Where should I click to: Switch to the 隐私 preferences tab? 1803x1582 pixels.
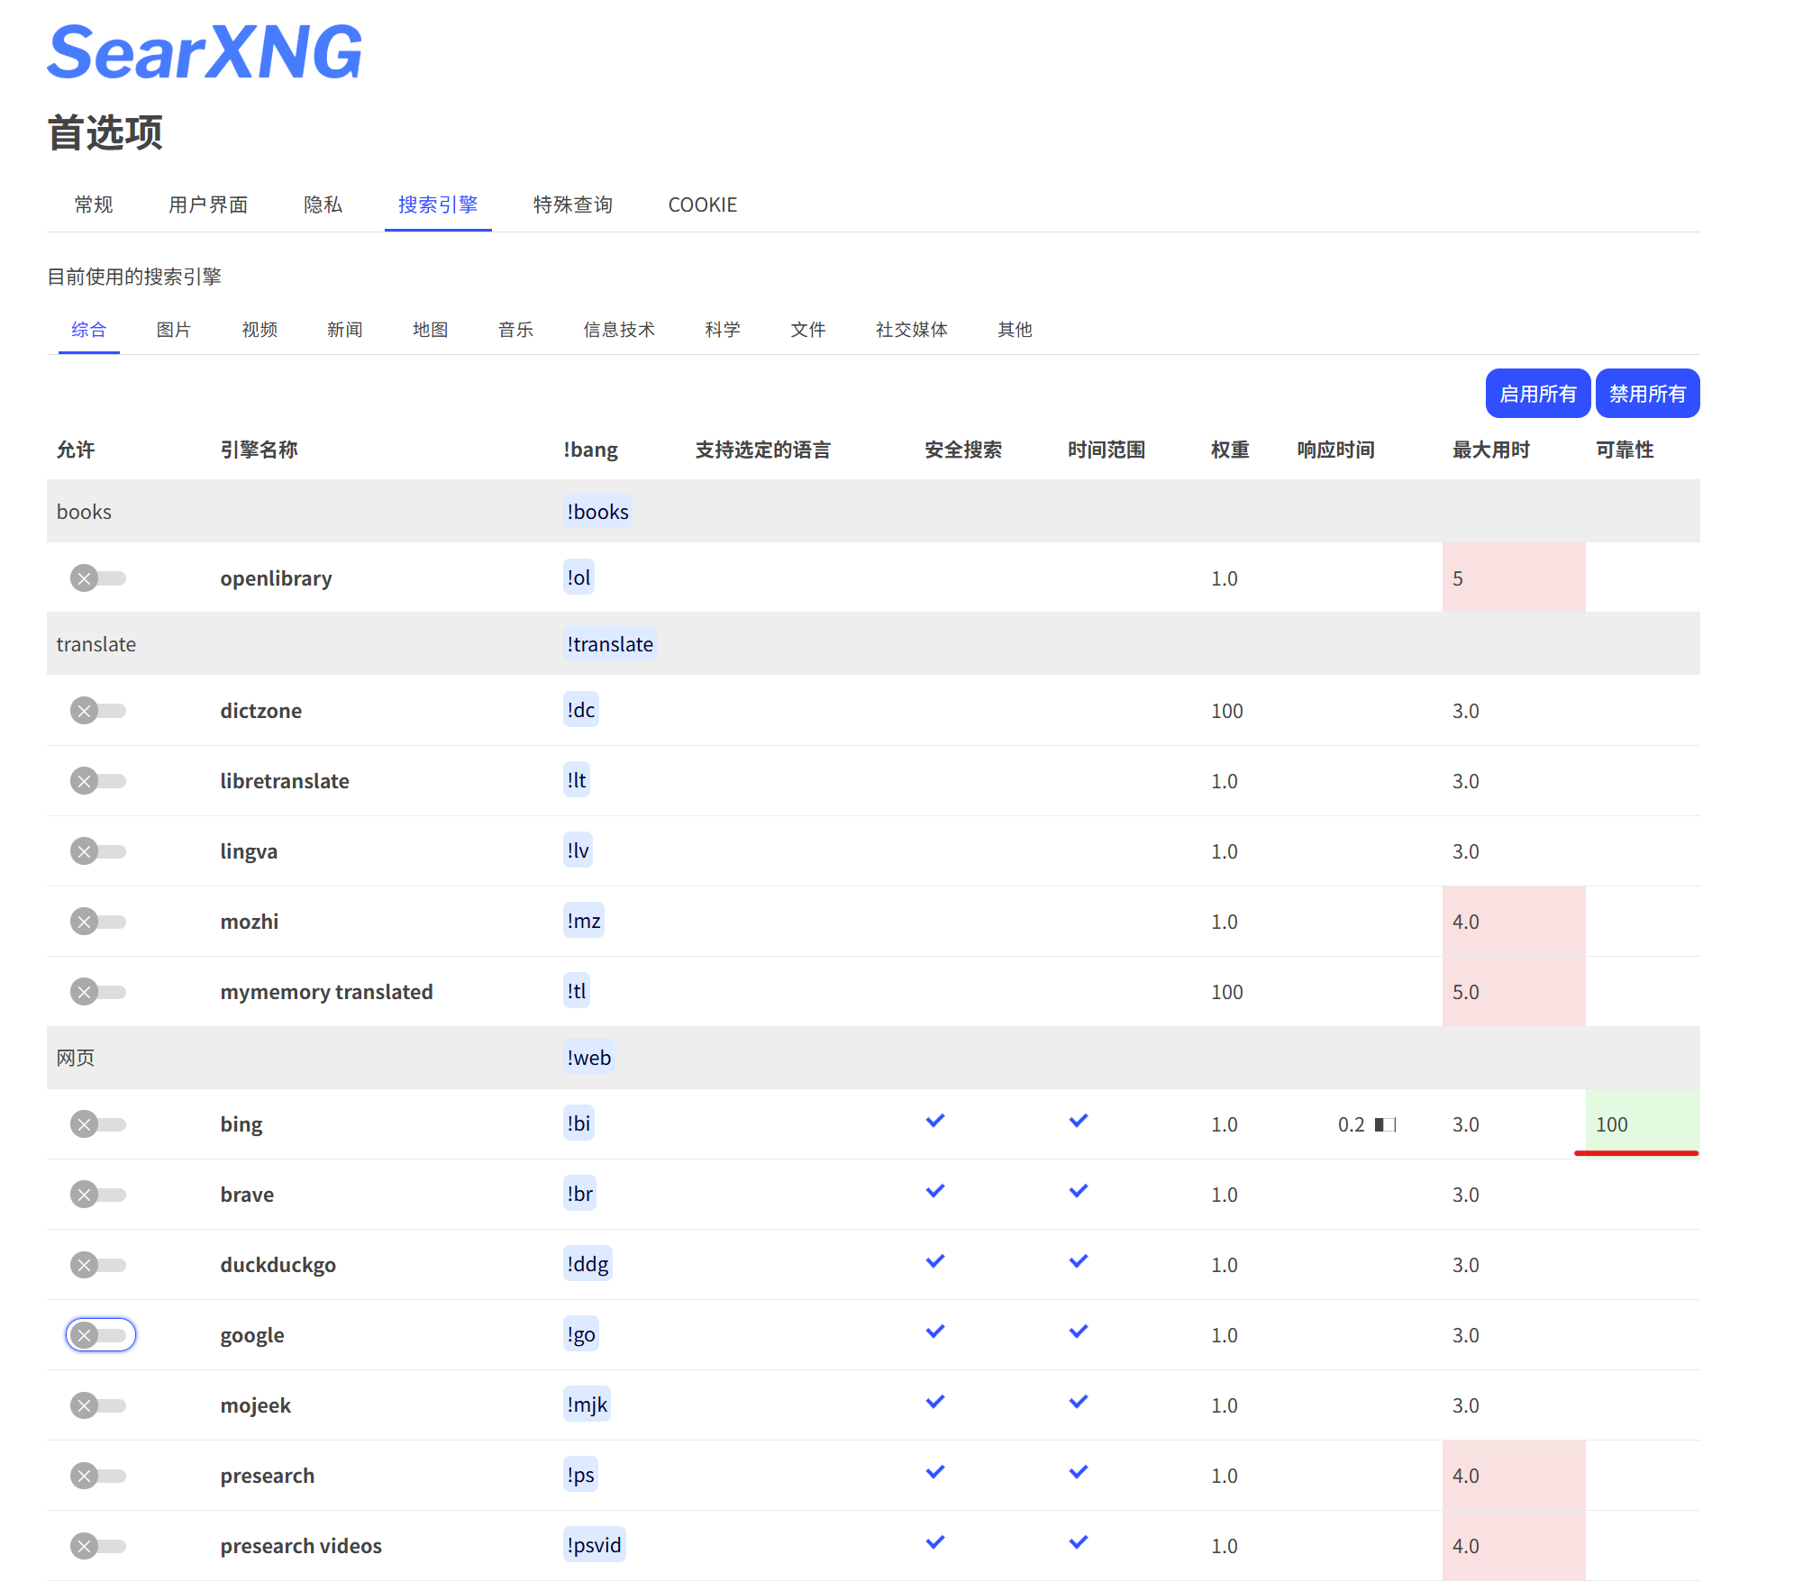pyautogui.click(x=323, y=205)
